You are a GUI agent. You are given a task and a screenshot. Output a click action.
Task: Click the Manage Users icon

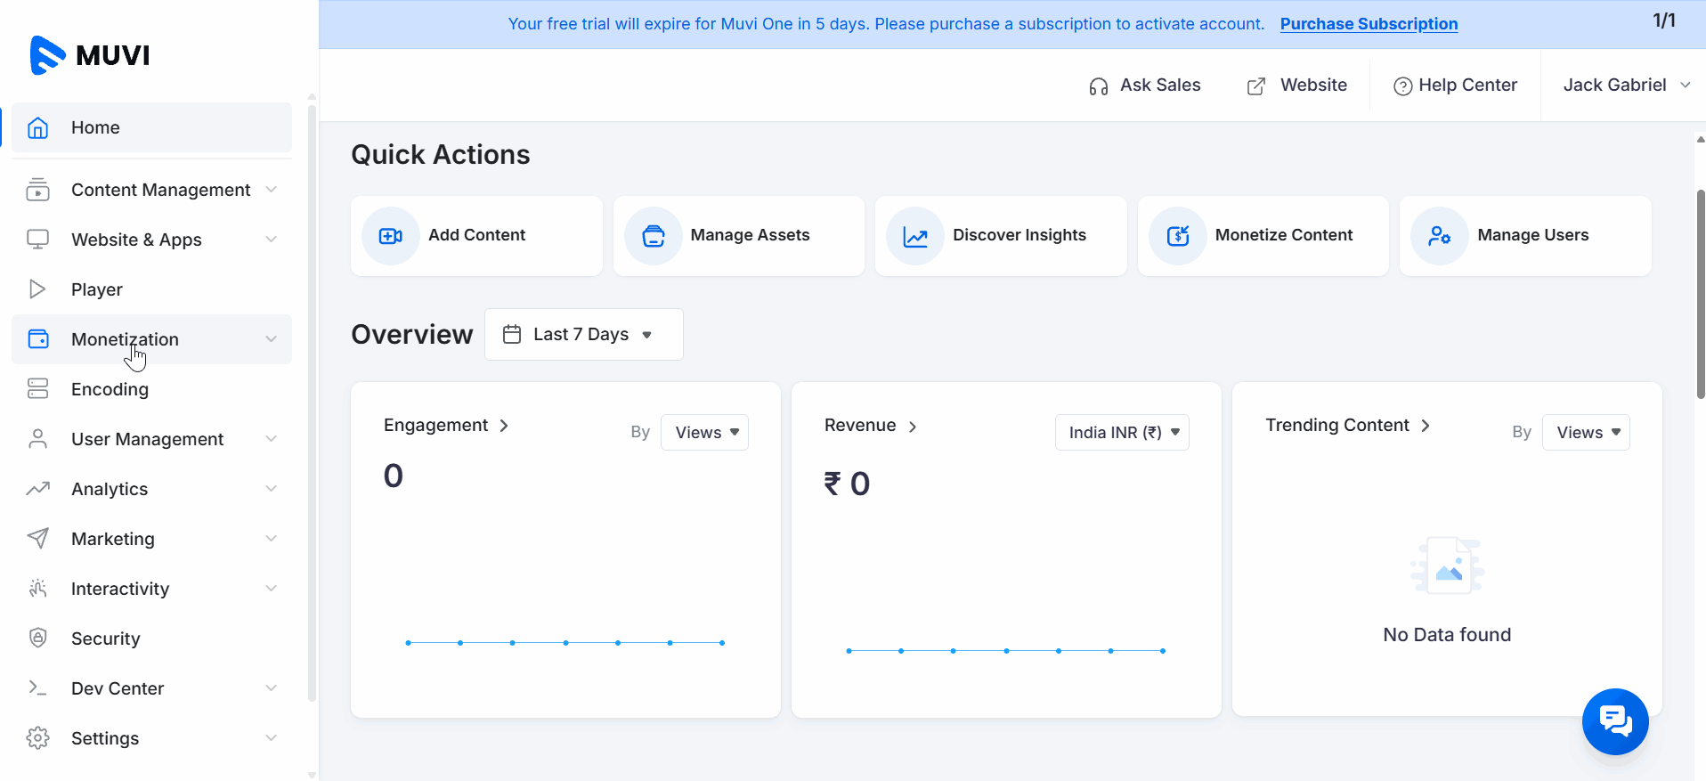(1439, 236)
